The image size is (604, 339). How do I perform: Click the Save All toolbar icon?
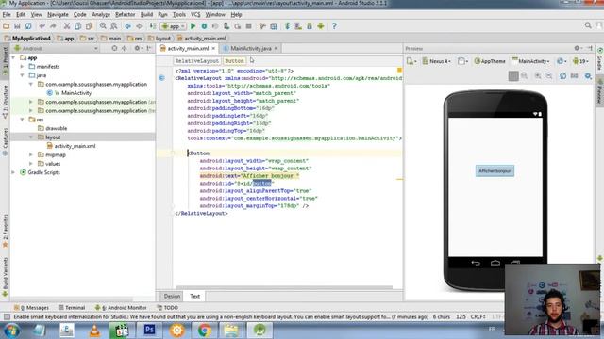tap(17, 26)
